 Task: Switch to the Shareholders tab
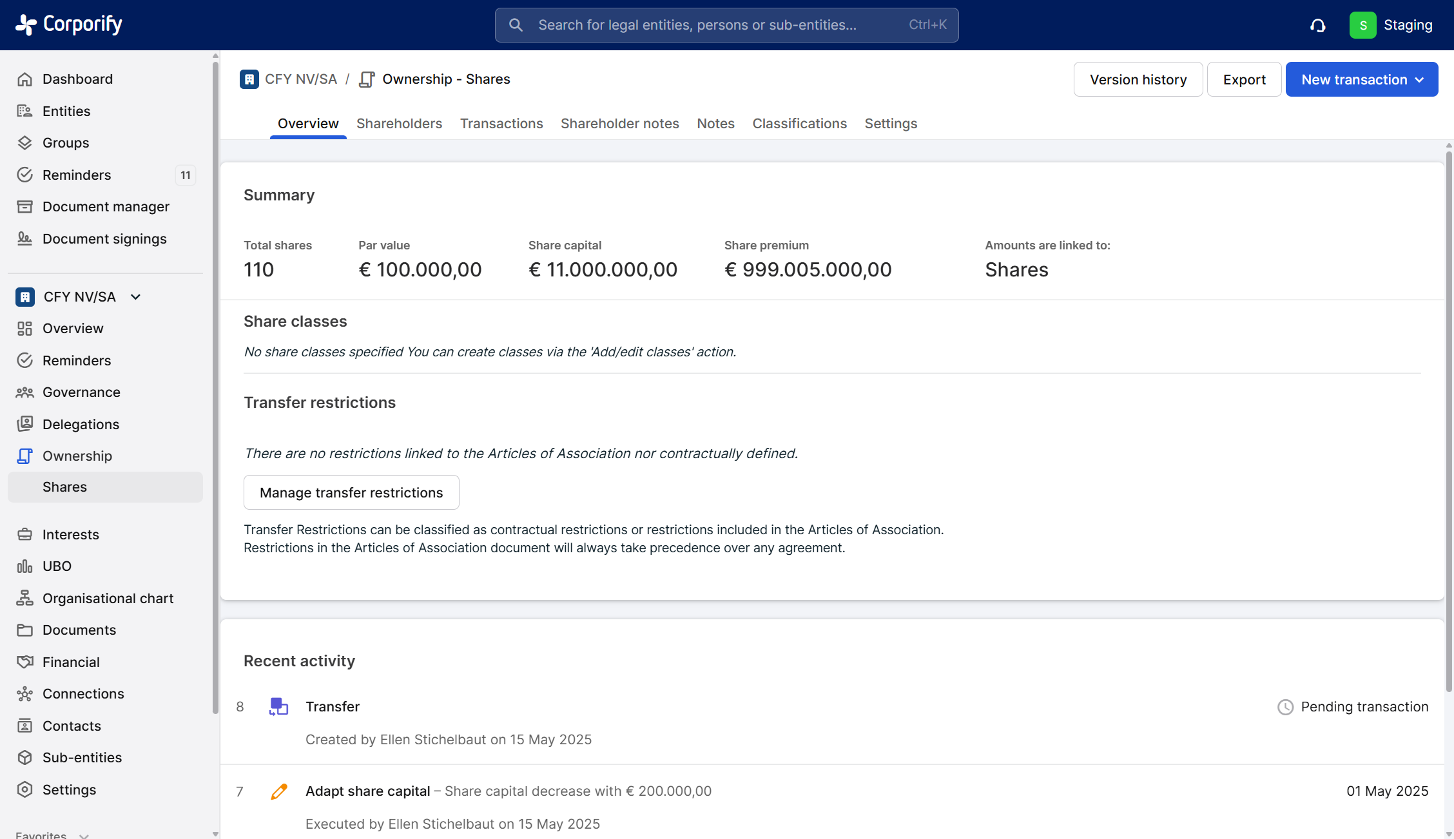[399, 123]
